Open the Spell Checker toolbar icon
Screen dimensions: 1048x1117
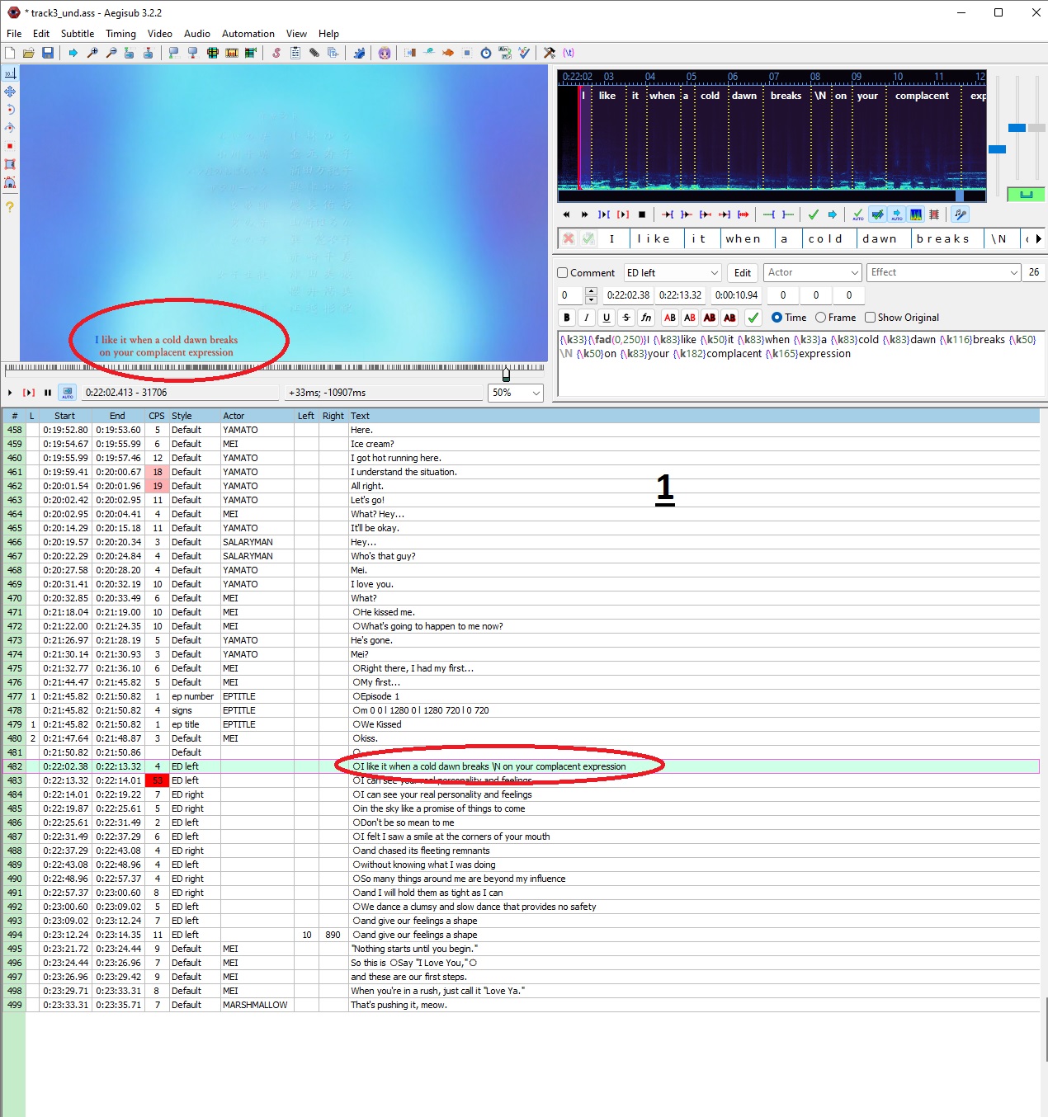(x=524, y=53)
